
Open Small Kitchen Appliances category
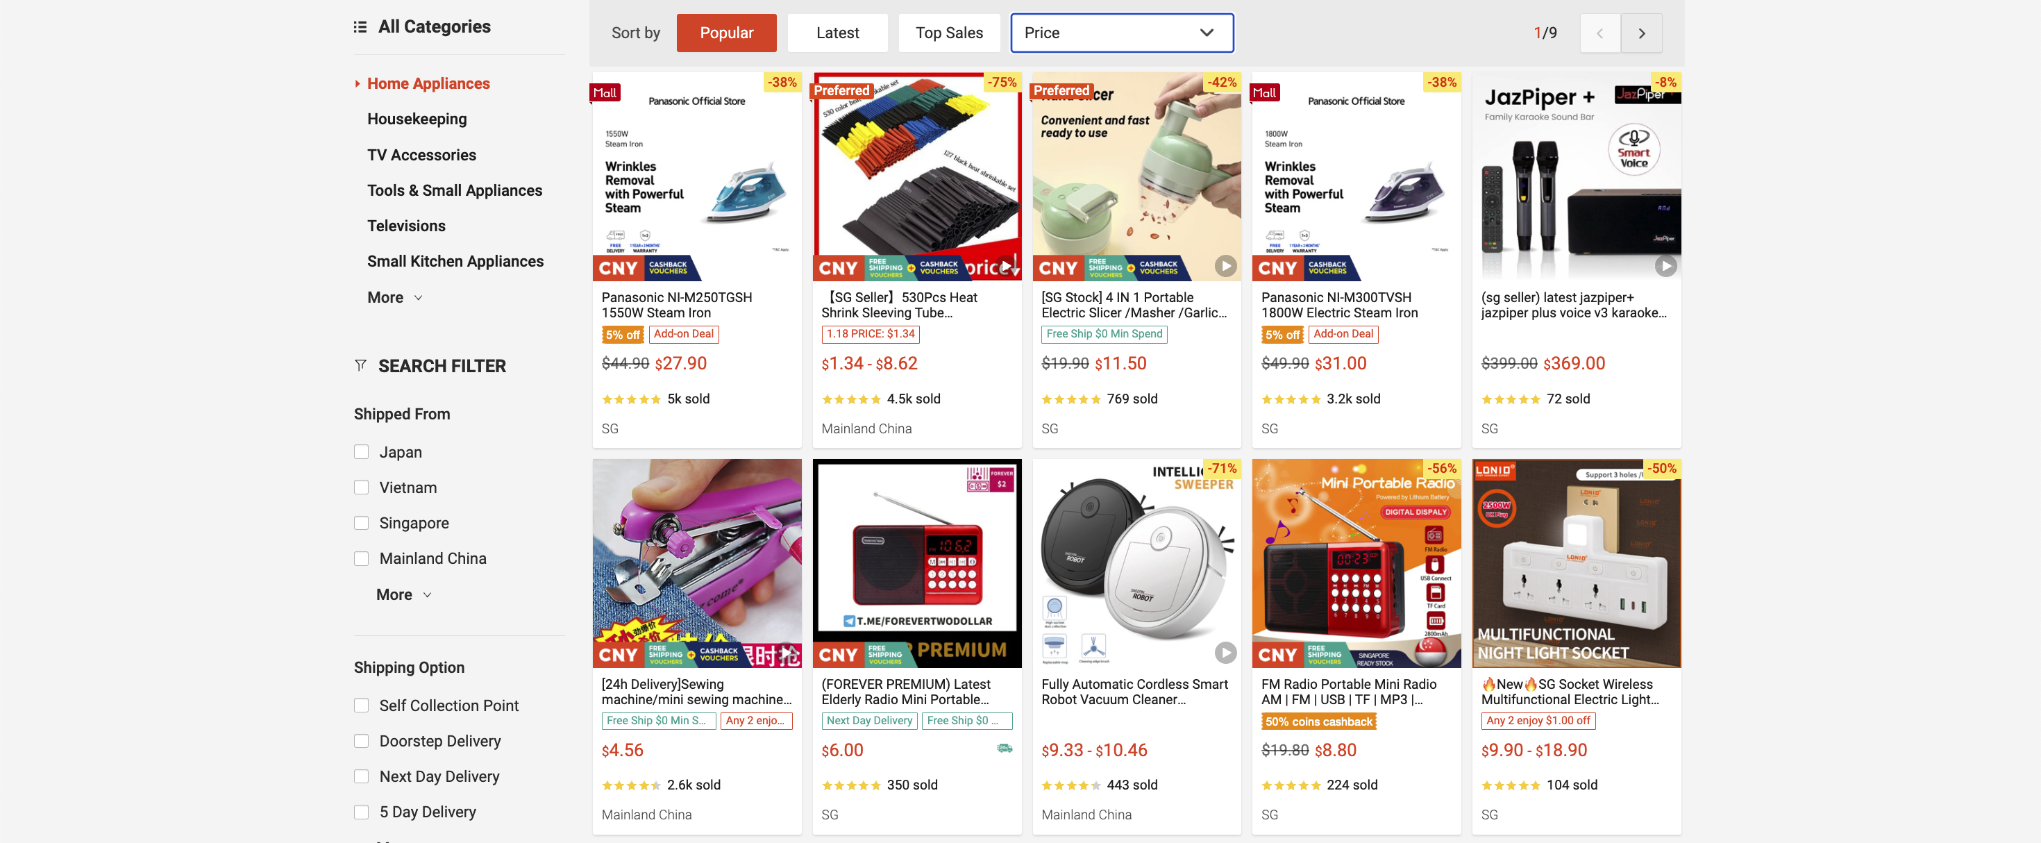[x=455, y=262]
